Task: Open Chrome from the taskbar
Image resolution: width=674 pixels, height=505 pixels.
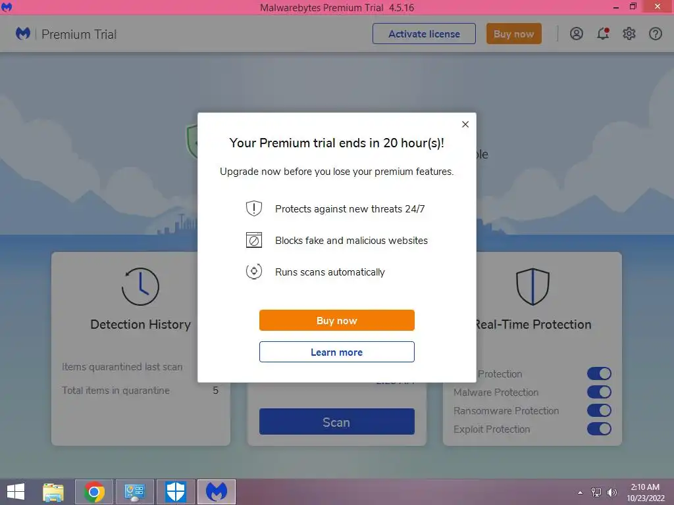Action: (94, 492)
